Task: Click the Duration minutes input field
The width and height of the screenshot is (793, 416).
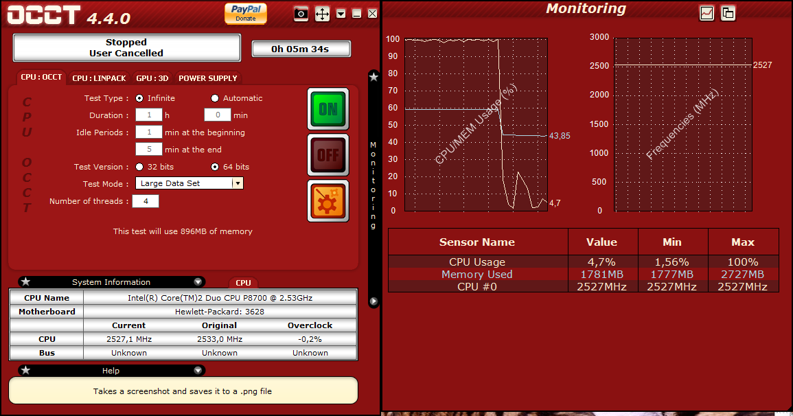Action: pos(218,115)
